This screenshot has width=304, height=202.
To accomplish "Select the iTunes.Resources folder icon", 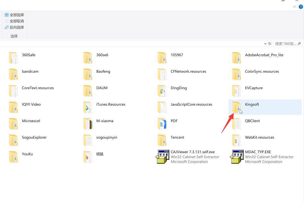I will click(x=88, y=107).
